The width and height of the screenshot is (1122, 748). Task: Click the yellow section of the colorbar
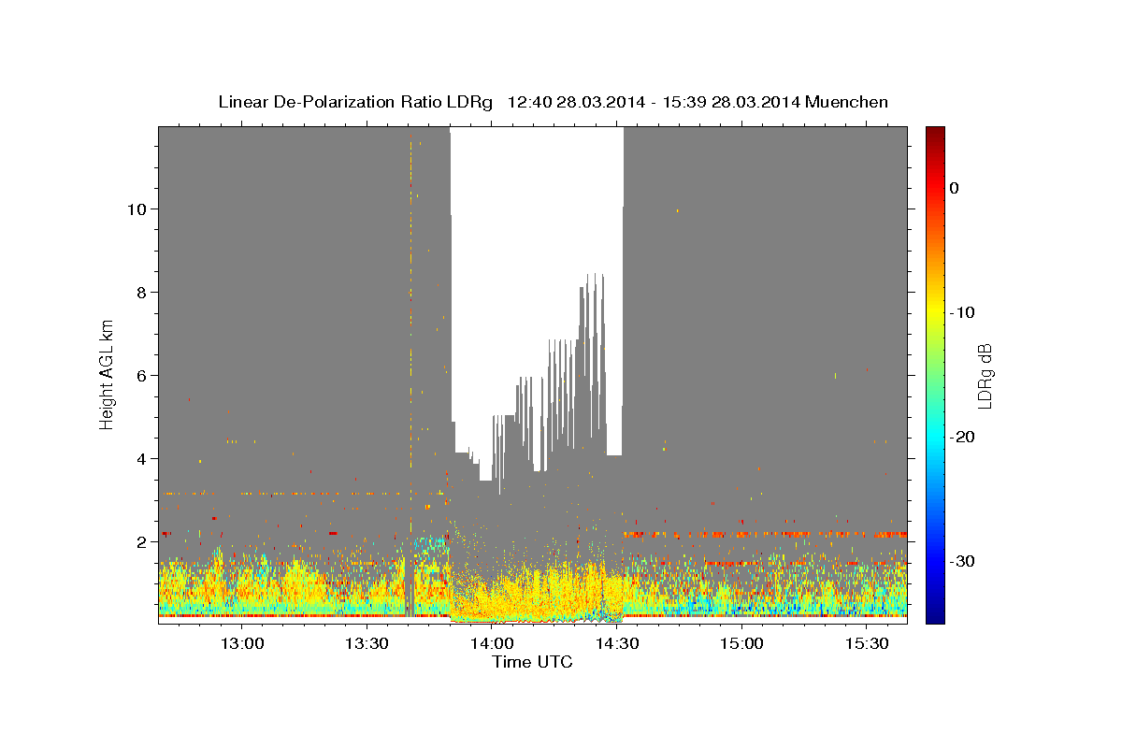[x=935, y=312]
